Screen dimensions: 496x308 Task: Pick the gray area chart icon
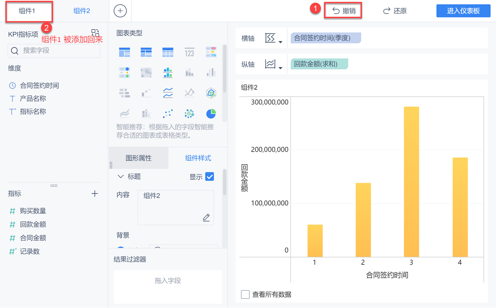tap(124, 113)
